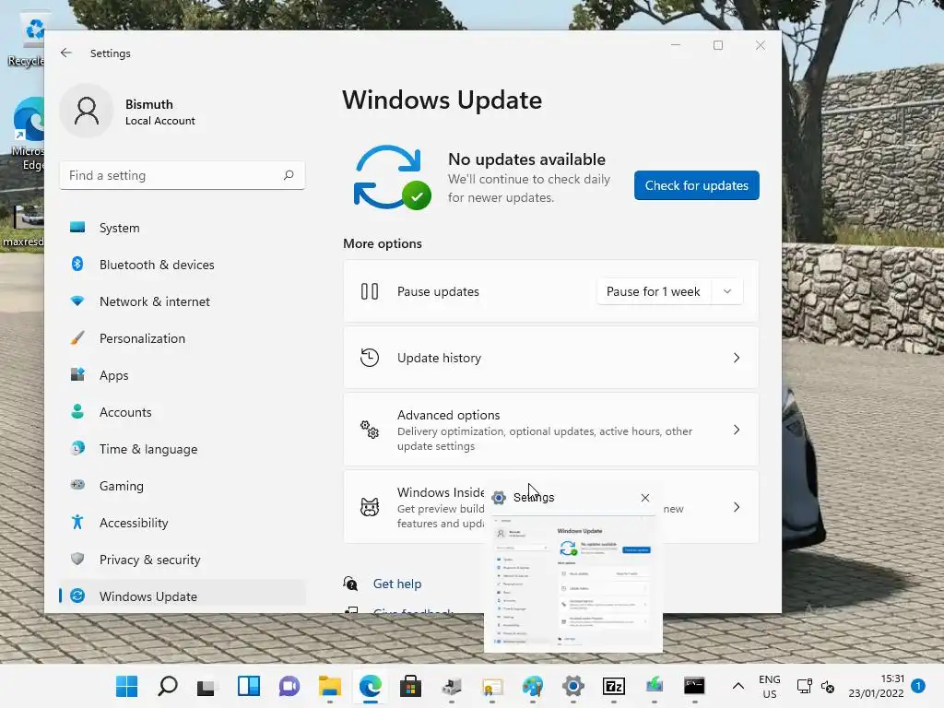Click the Advanced options gears icon
Screen dimensions: 944x708
tap(370, 430)
